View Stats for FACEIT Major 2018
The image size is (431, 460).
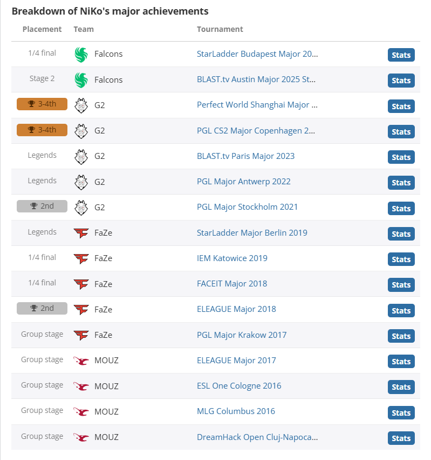pyautogui.click(x=401, y=285)
